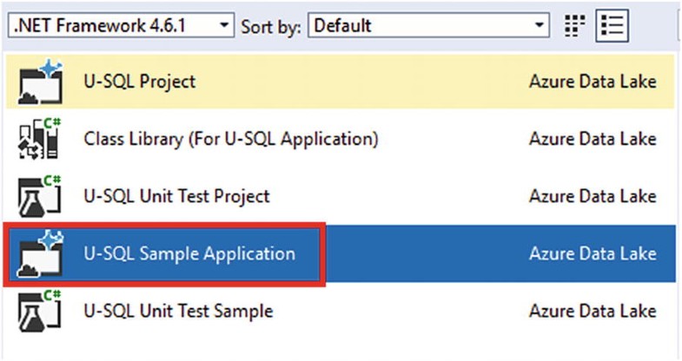Open the .NET Framework 4.6.1 dropdown arrow
Screen dimensions: 682x361
point(224,25)
